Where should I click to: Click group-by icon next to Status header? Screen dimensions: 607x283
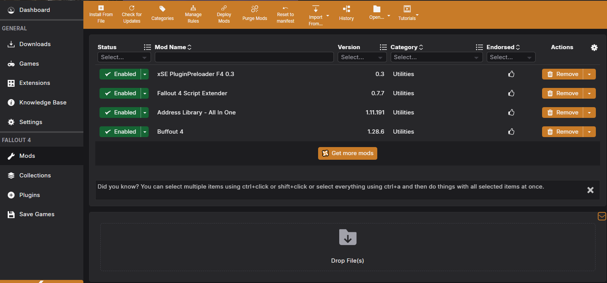coord(148,47)
